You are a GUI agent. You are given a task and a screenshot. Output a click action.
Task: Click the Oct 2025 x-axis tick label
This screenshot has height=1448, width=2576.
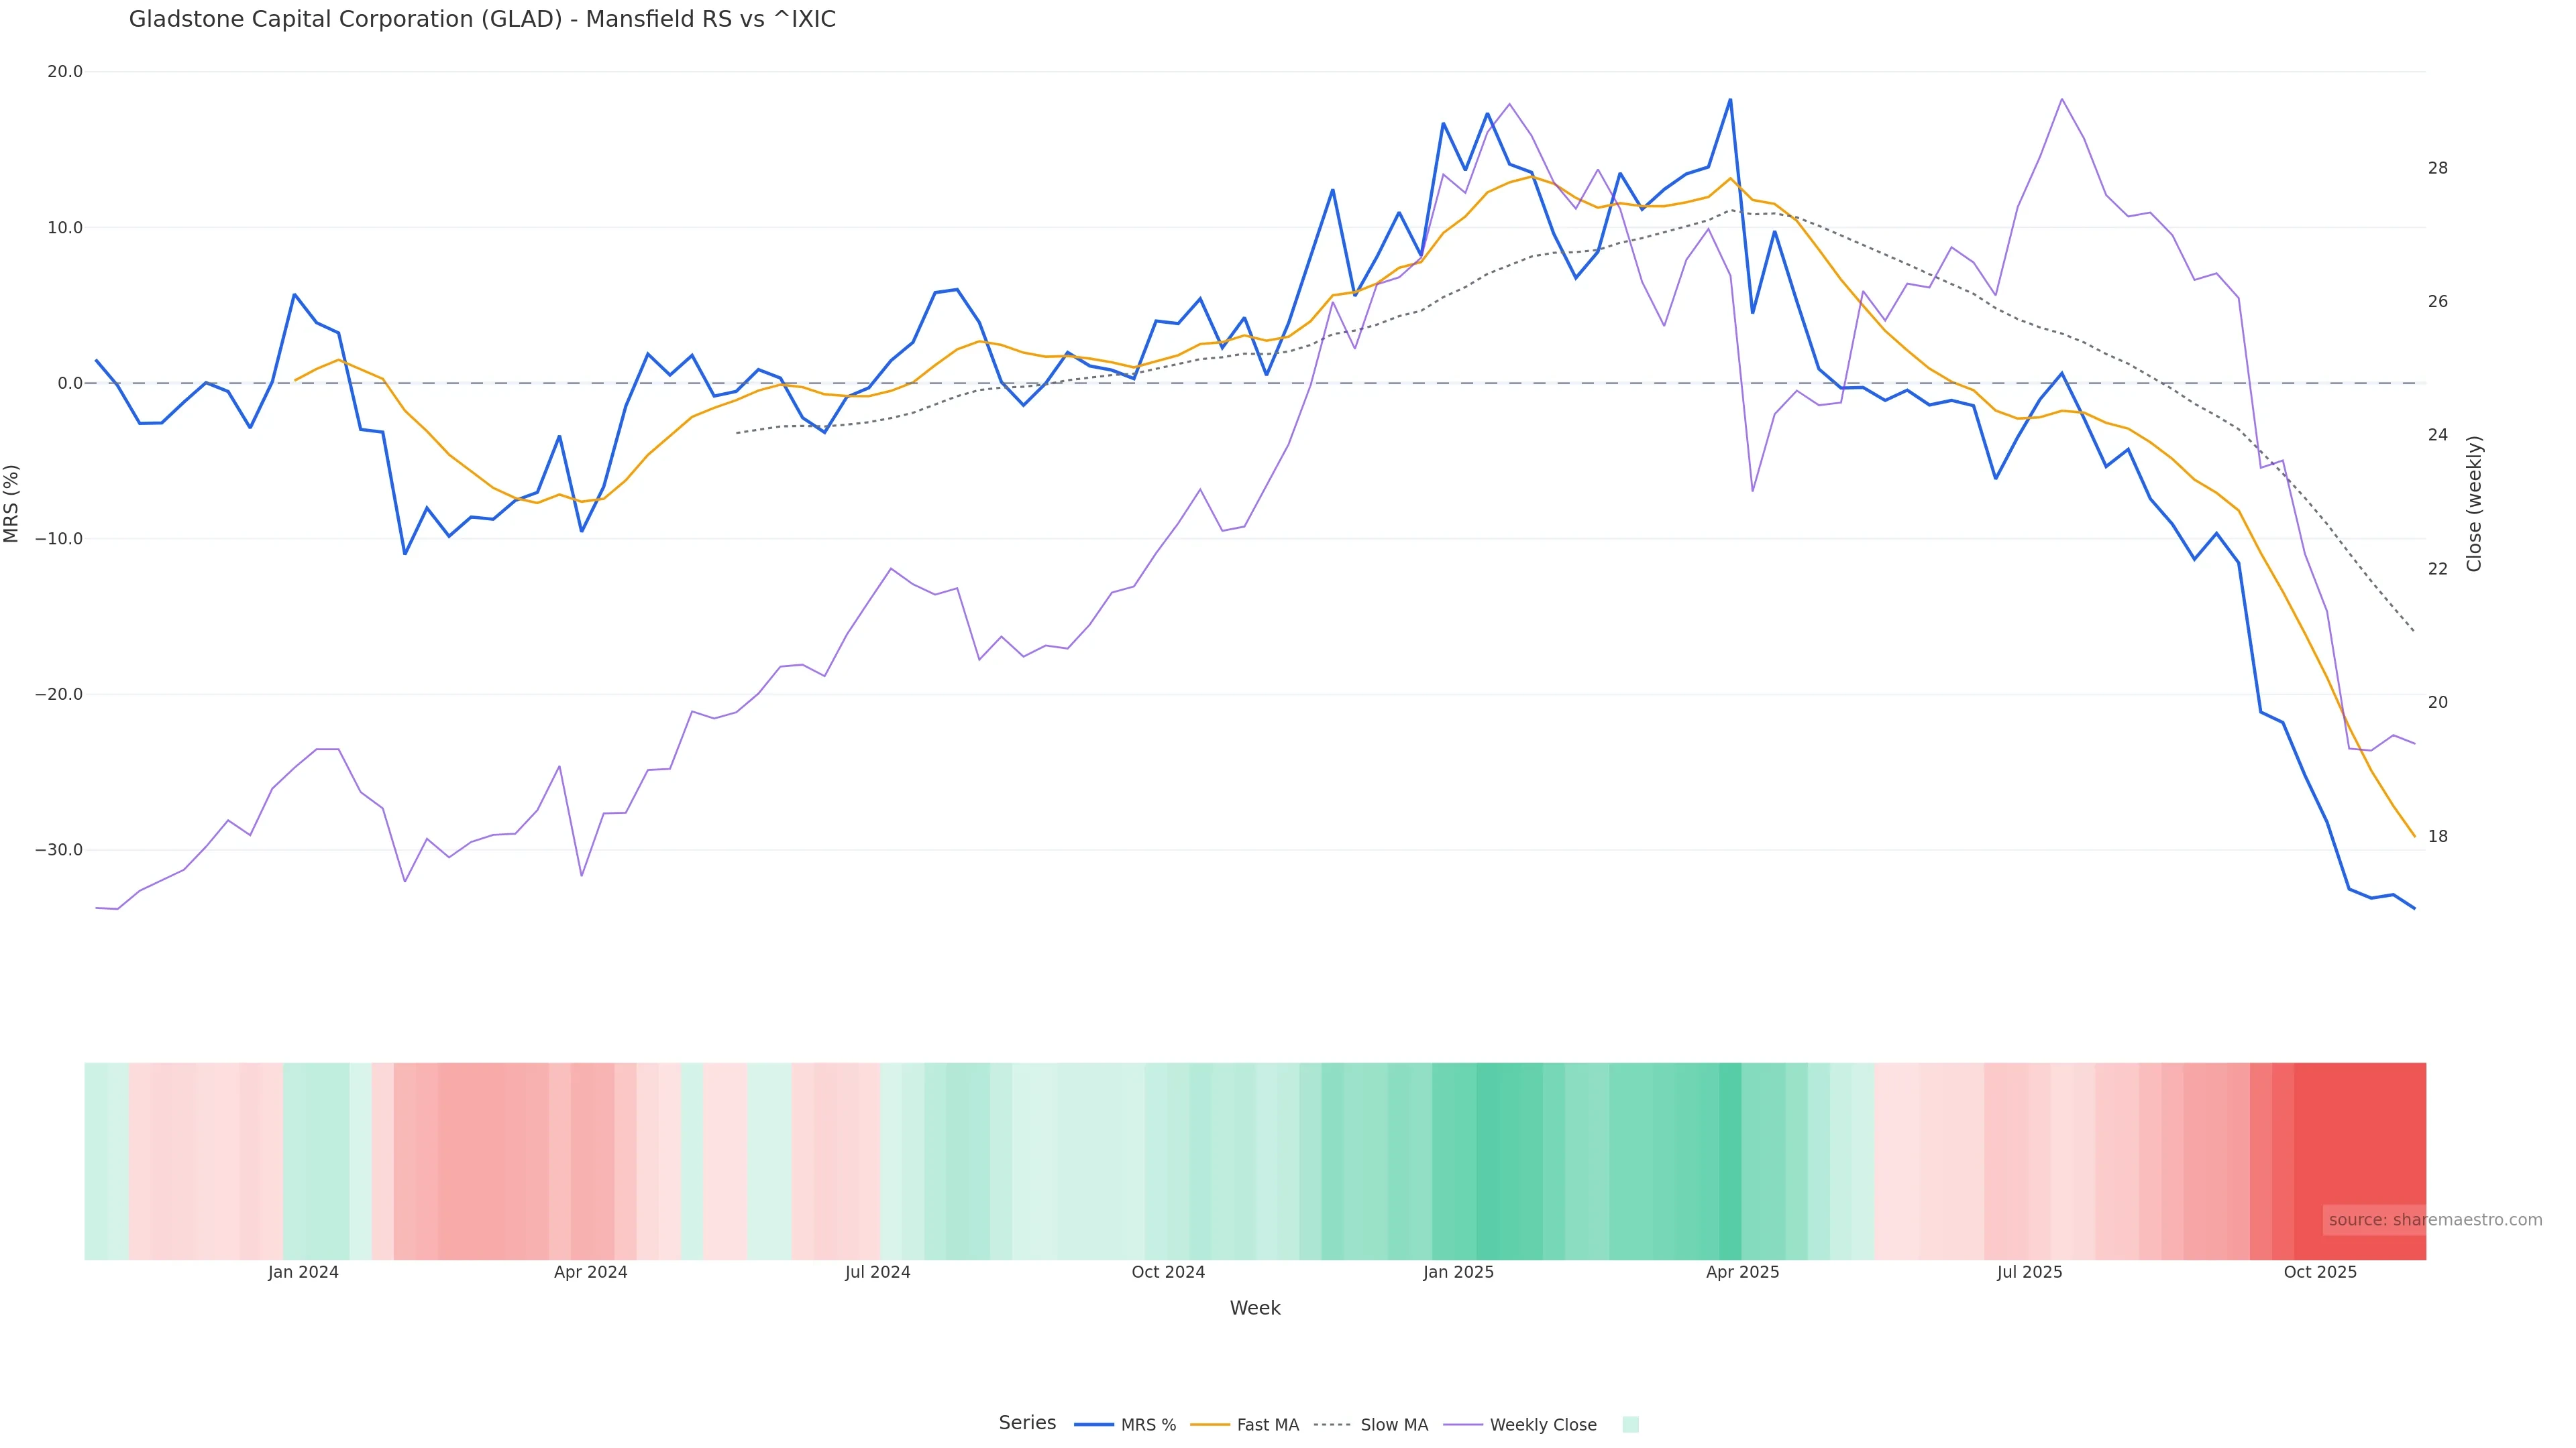tap(2320, 1272)
